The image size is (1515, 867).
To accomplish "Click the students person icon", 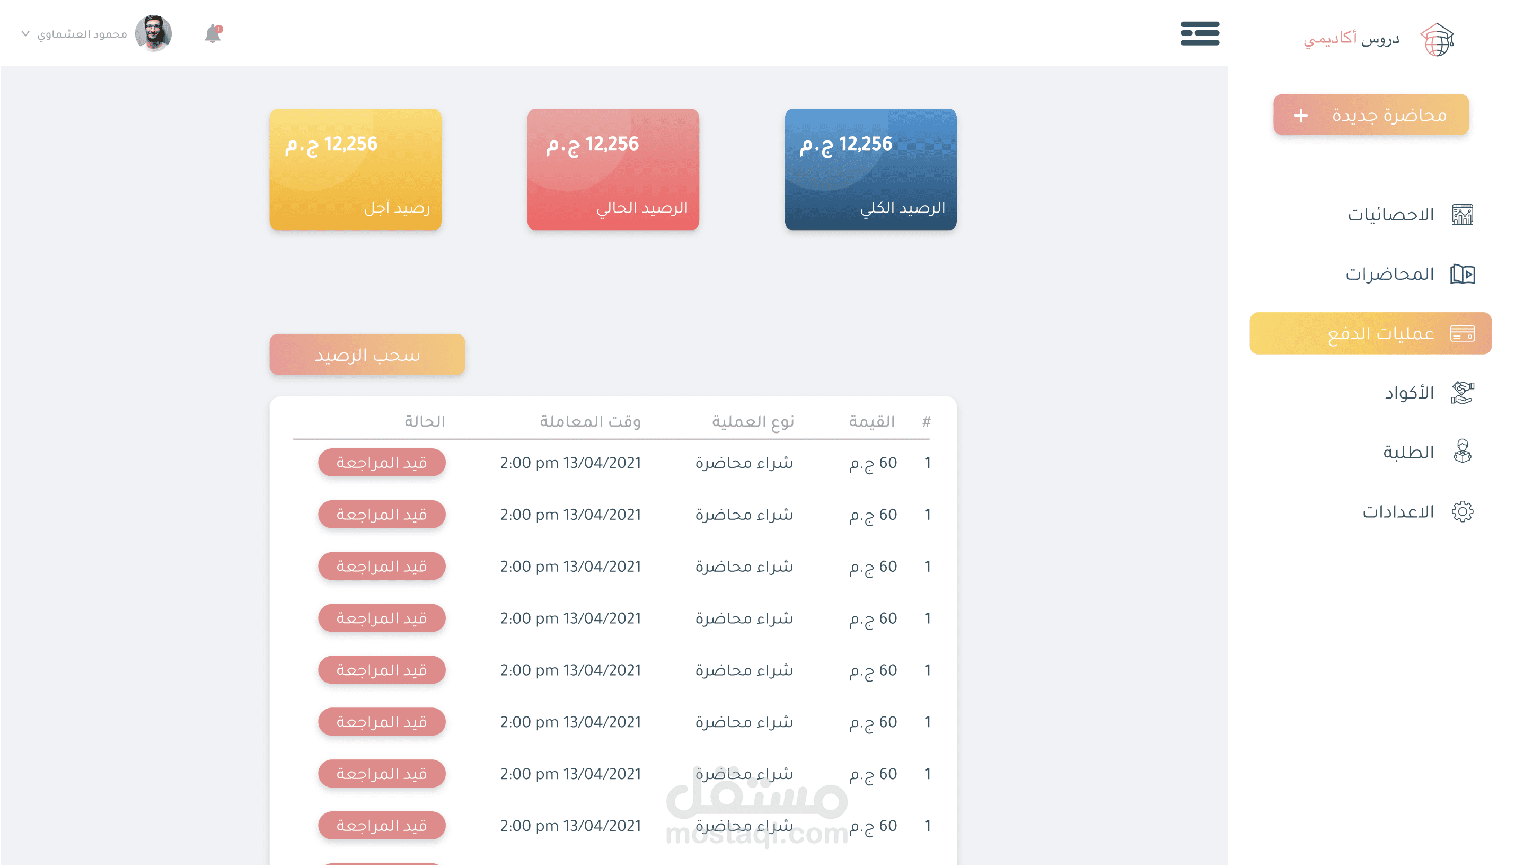I will tap(1462, 452).
